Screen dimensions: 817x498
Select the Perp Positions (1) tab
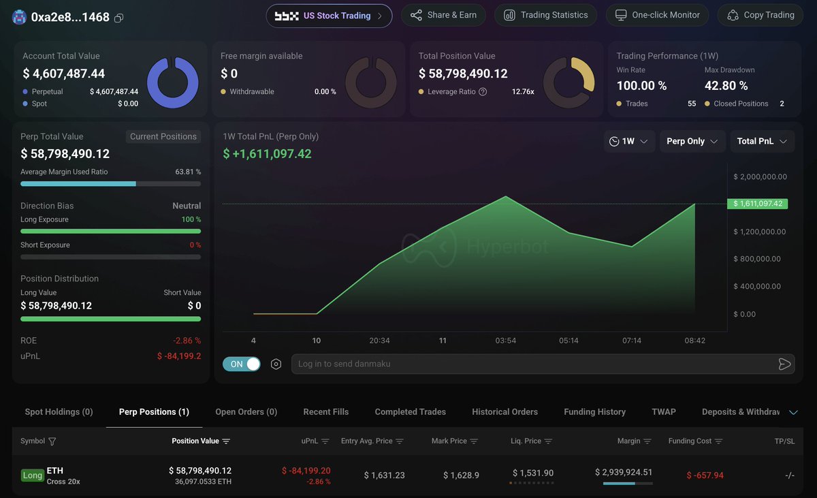pyautogui.click(x=154, y=411)
